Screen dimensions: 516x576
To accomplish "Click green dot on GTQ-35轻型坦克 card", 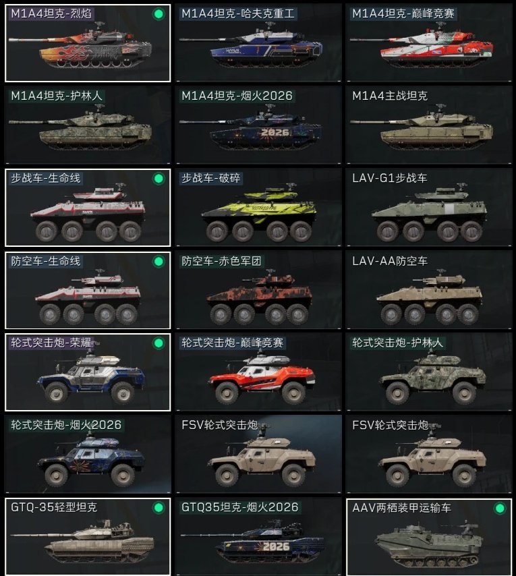I will (x=159, y=508).
